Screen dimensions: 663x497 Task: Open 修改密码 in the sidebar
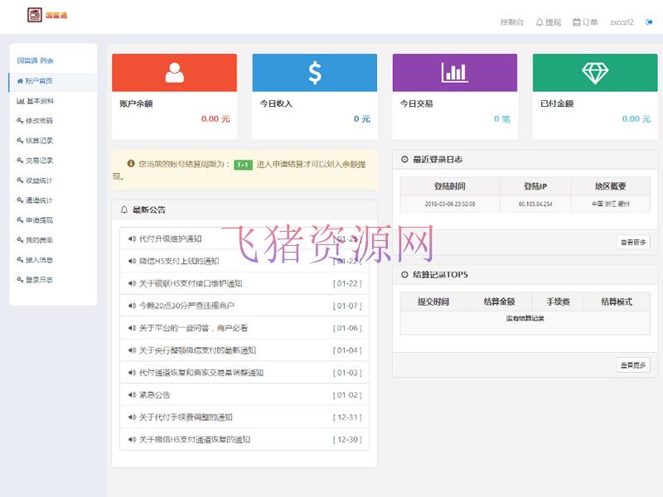click(53, 121)
